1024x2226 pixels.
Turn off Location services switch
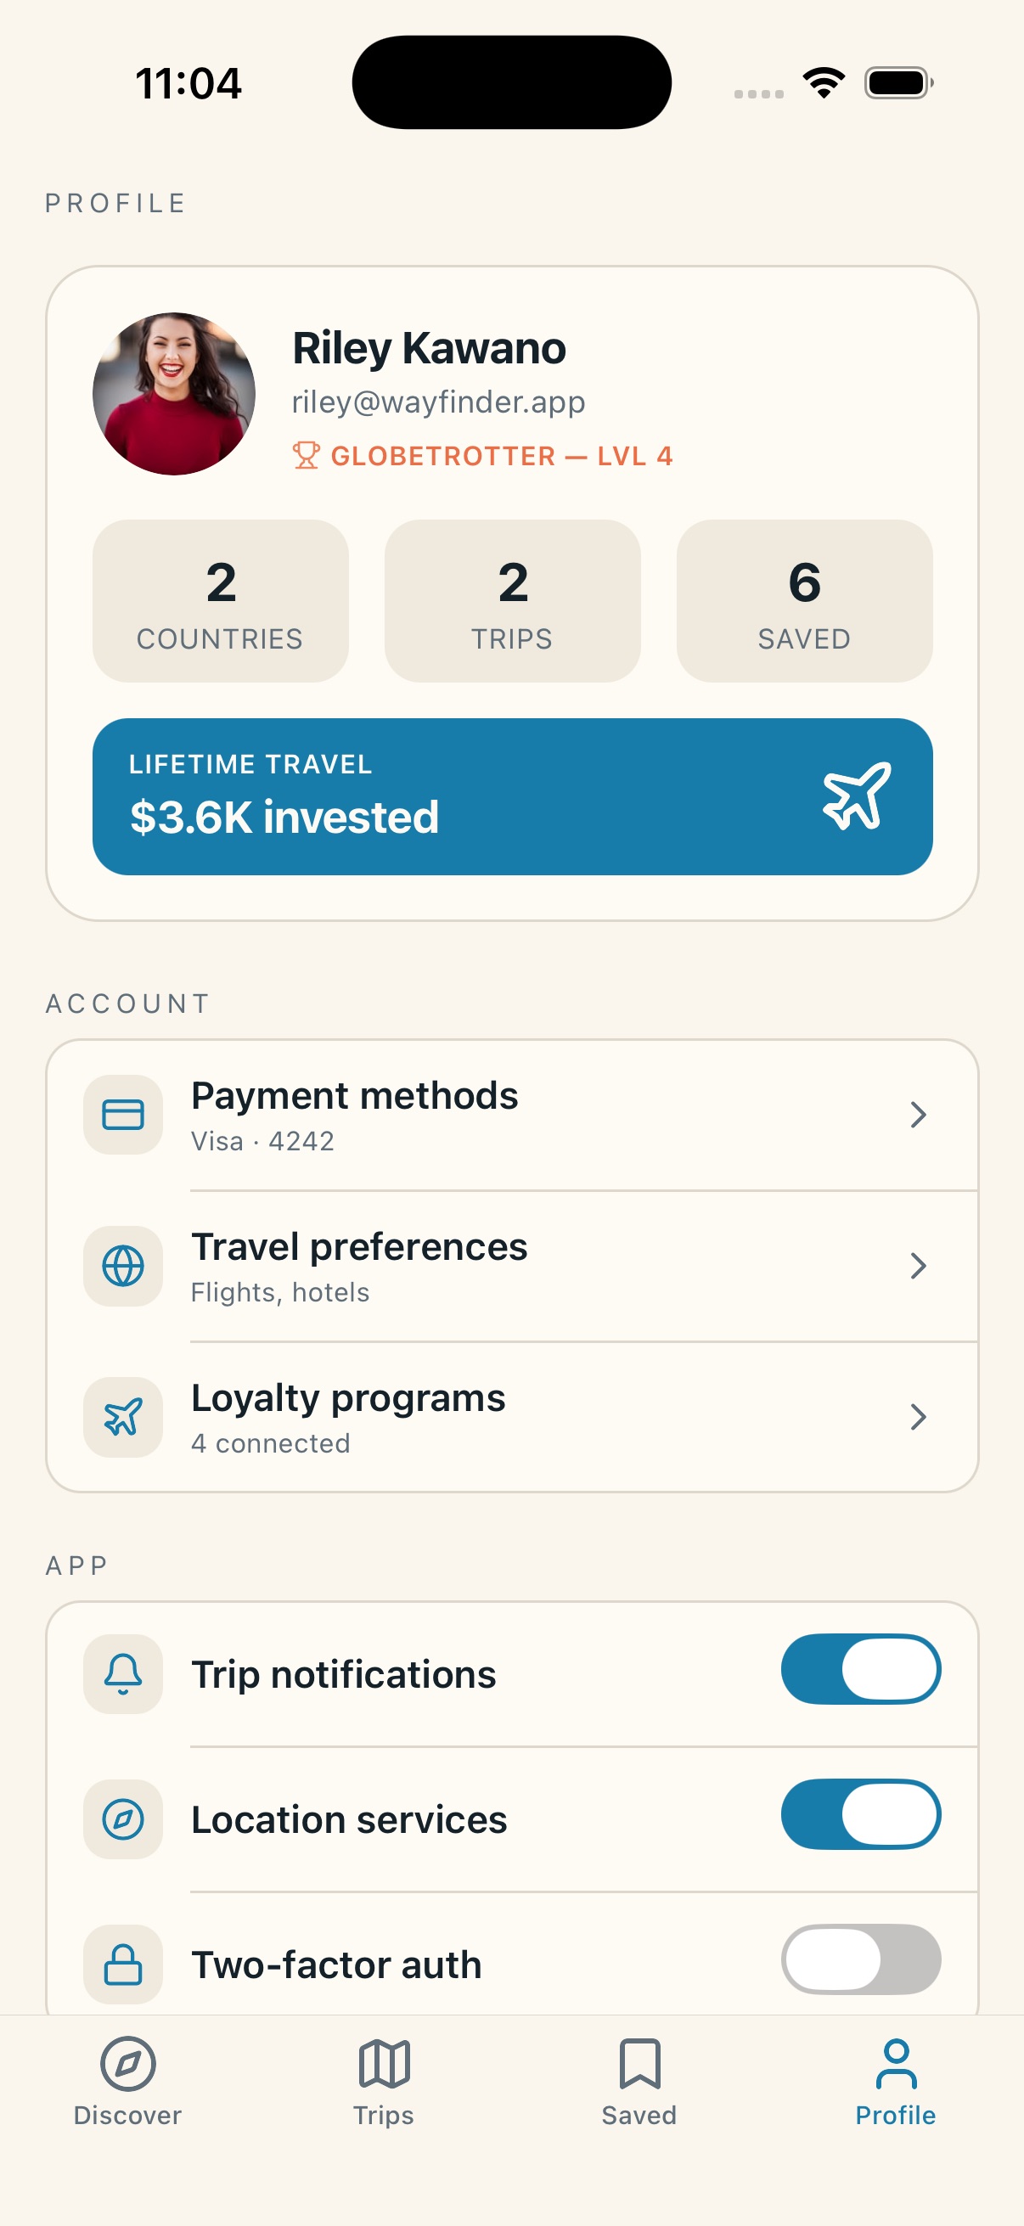[x=861, y=1813]
